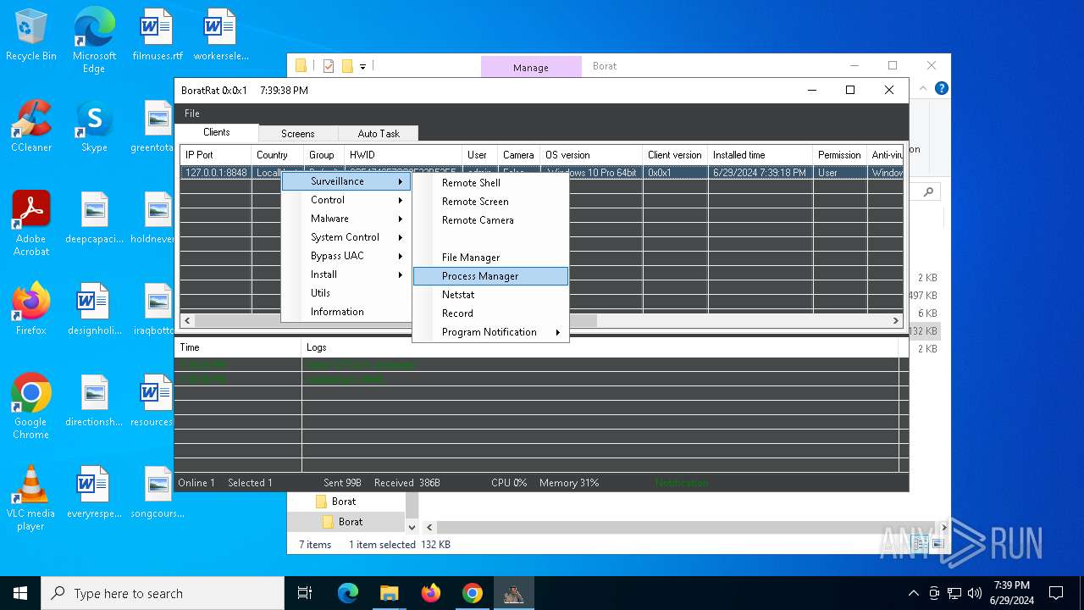Viewport: 1084px width, 610px height.
Task: Launch Adobe Acrobat from the desktop
Action: pyautogui.click(x=31, y=225)
